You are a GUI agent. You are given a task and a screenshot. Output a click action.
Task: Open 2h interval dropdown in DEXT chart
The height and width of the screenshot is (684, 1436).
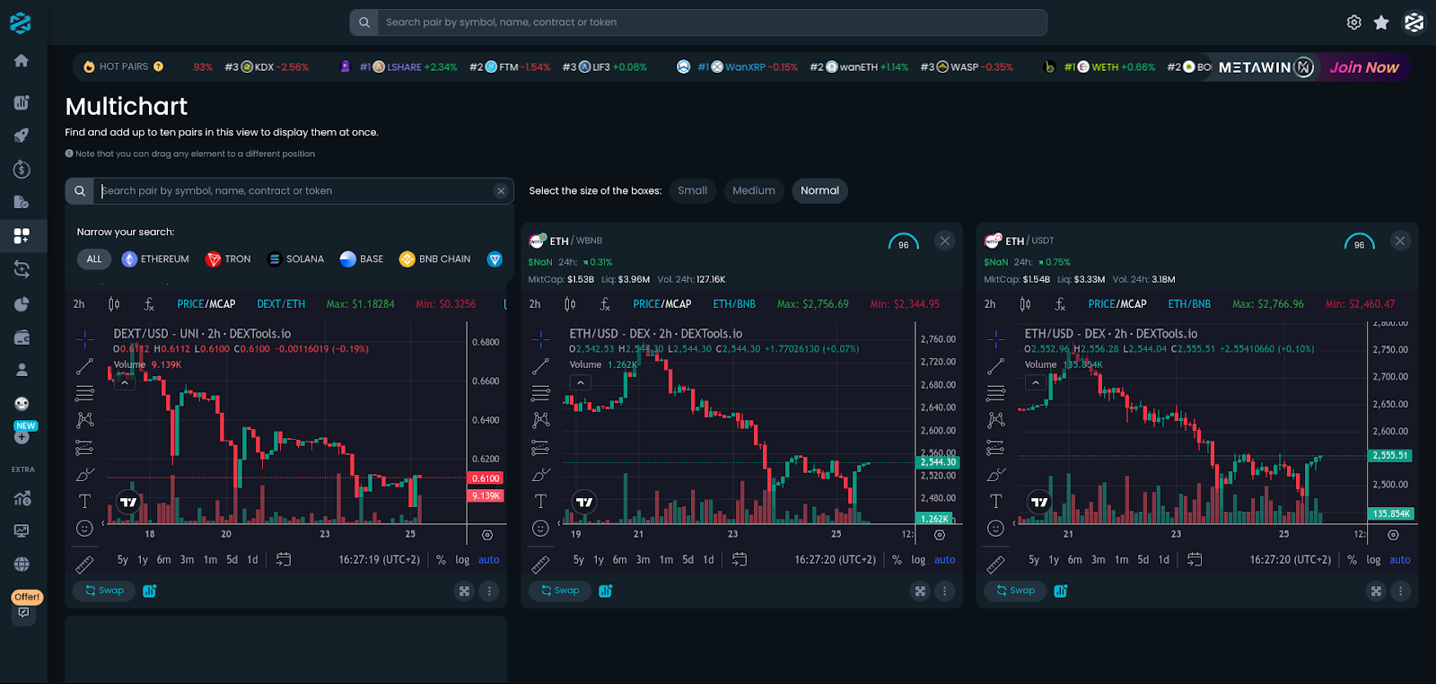[79, 304]
